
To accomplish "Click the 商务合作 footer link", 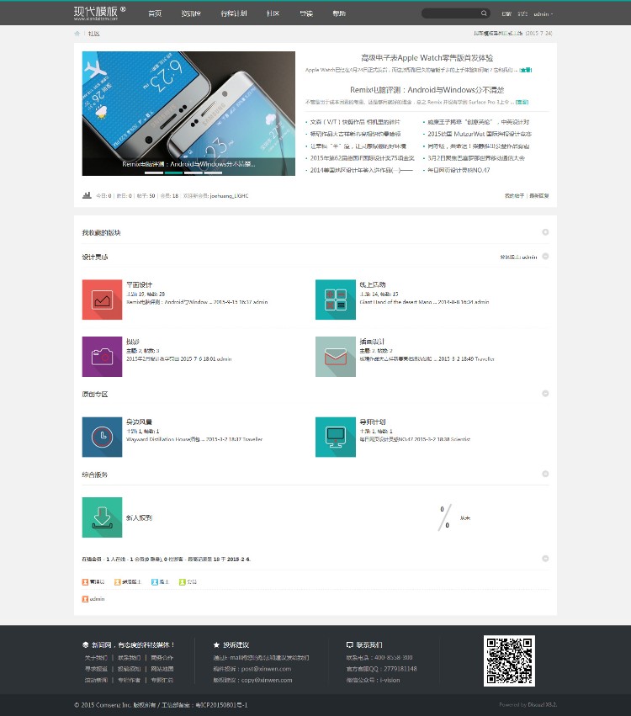I will [x=162, y=658].
